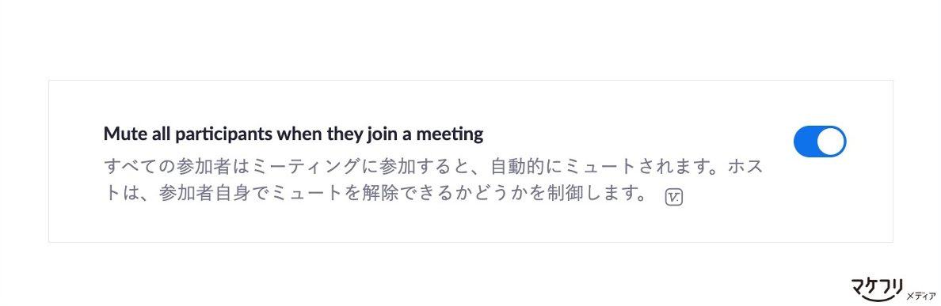941x306 pixels.
Task: Click the smiling マケフリ watermark mark
Action: (877, 289)
